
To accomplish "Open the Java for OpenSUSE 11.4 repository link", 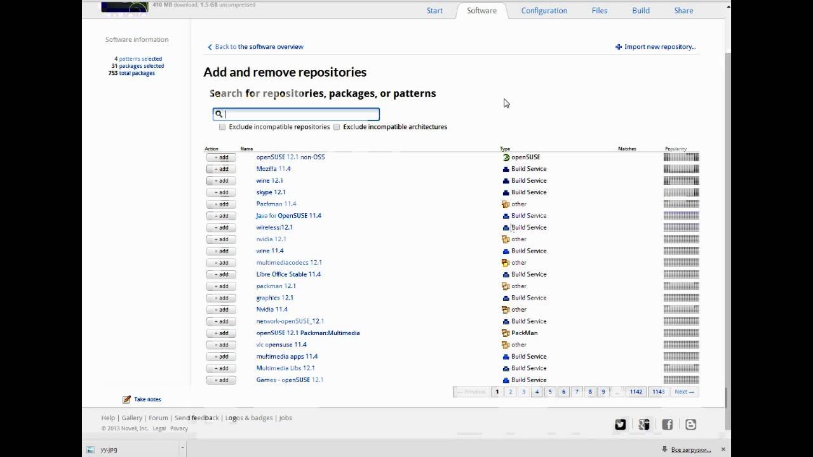I will [289, 216].
